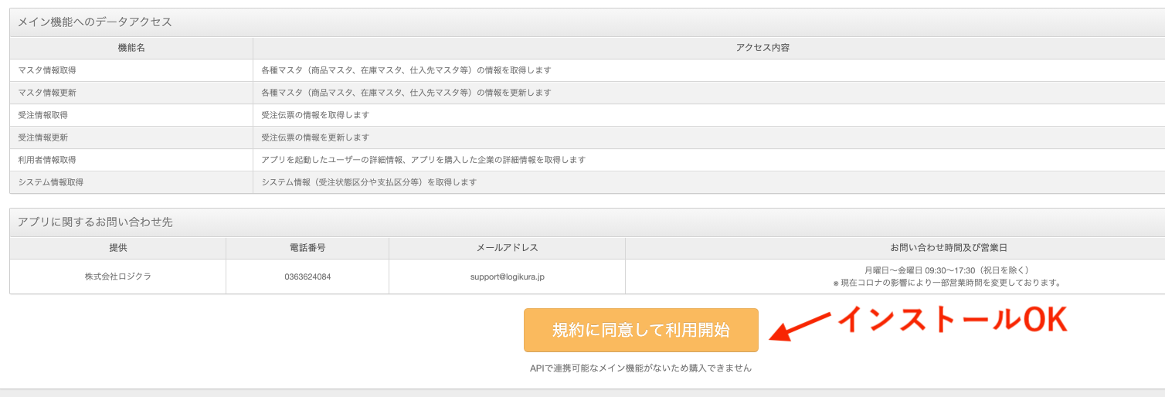Click the 規約に同意して利用開始 button
The image size is (1165, 397).
[640, 330]
